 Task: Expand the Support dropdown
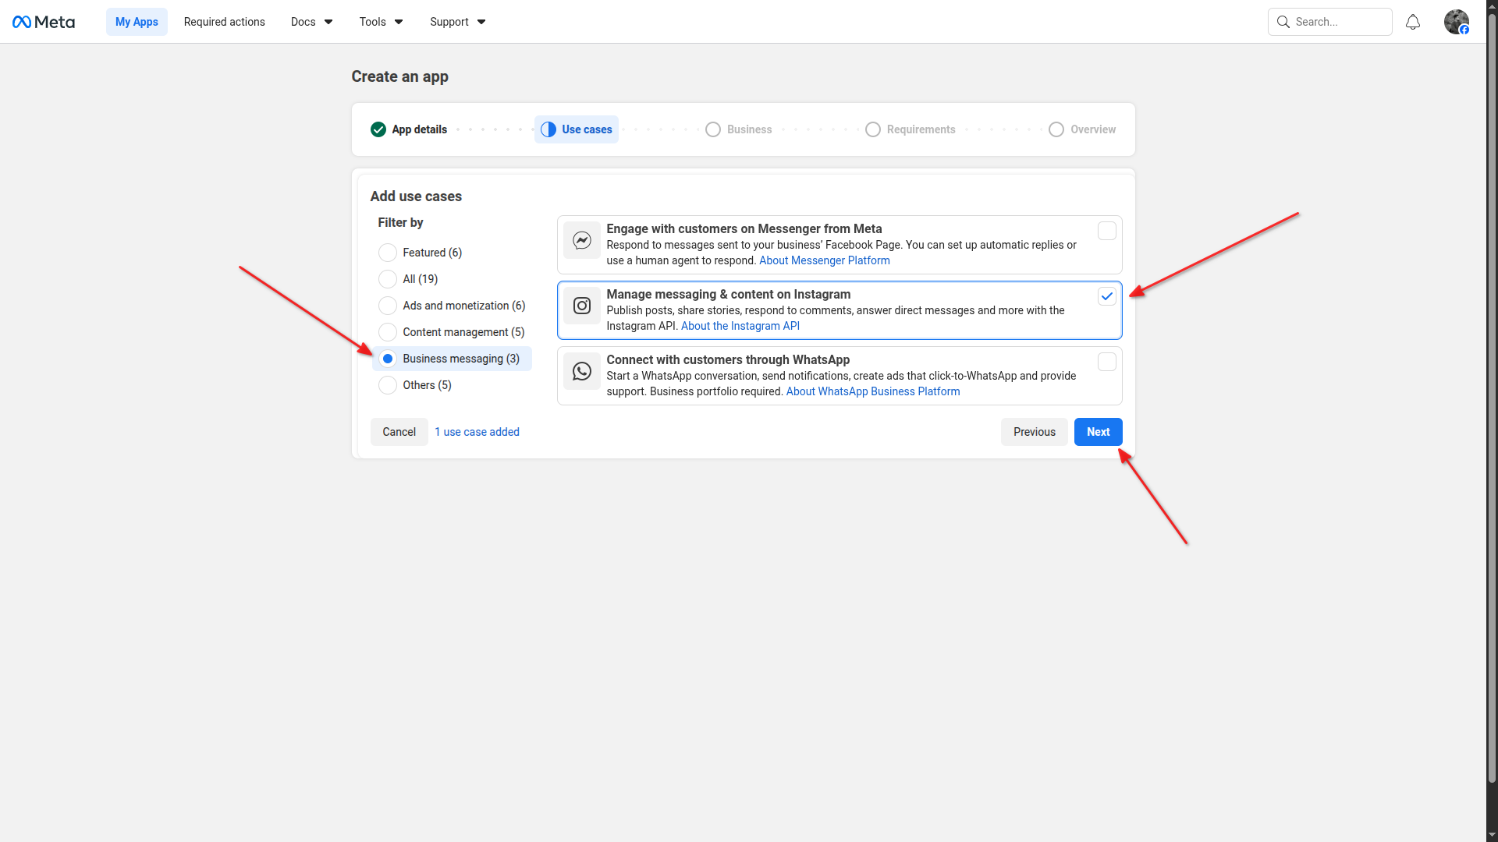point(457,22)
